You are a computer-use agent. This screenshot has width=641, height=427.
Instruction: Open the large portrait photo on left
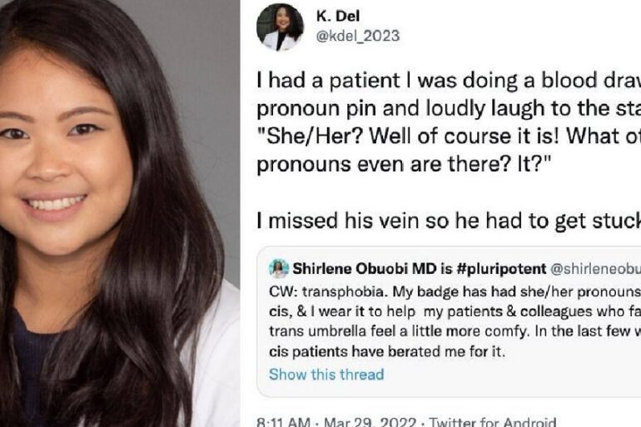tap(120, 213)
